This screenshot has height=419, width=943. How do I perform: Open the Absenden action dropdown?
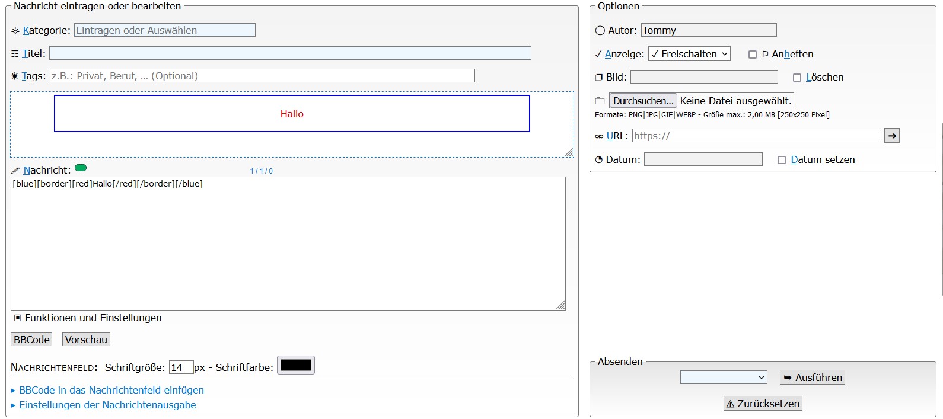coord(723,378)
